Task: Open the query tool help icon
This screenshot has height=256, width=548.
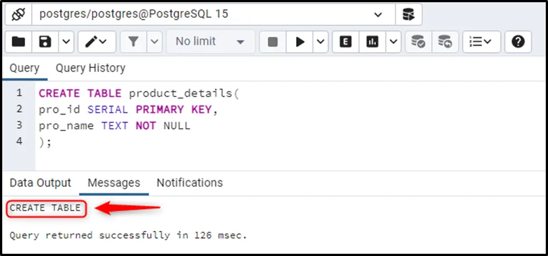Action: point(518,41)
